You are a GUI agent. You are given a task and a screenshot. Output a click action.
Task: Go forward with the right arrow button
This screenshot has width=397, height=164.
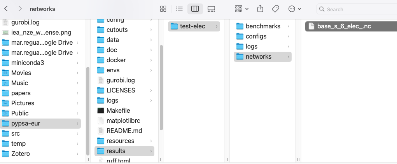click(x=20, y=9)
